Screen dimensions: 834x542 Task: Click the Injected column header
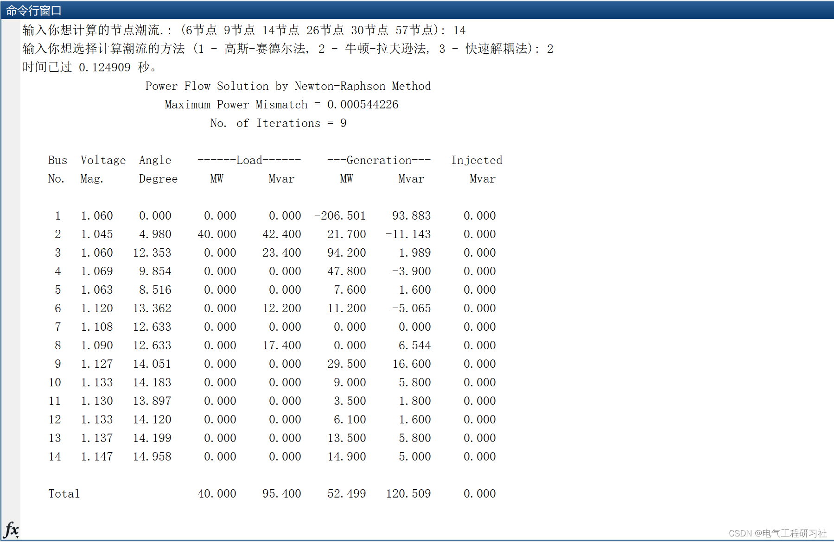[x=477, y=160]
